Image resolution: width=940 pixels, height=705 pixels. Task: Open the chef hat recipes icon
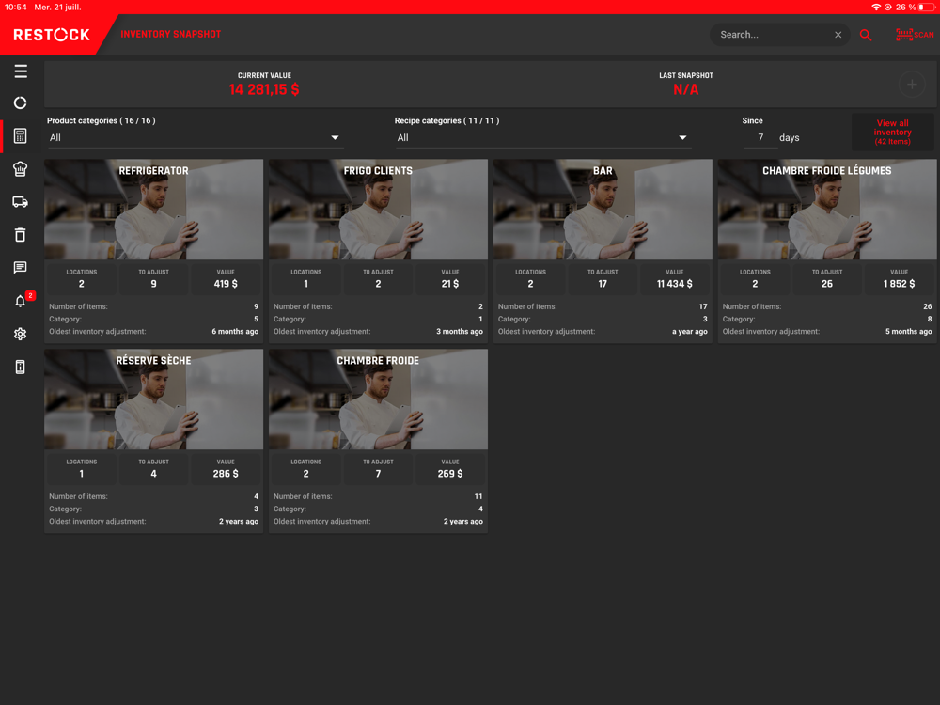pyautogui.click(x=21, y=169)
